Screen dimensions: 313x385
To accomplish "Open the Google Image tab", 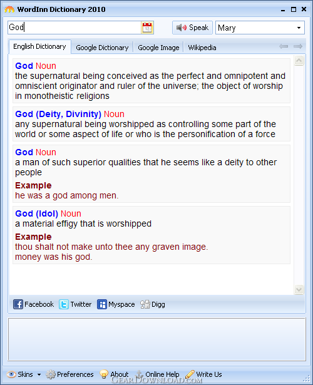I will [x=158, y=48].
